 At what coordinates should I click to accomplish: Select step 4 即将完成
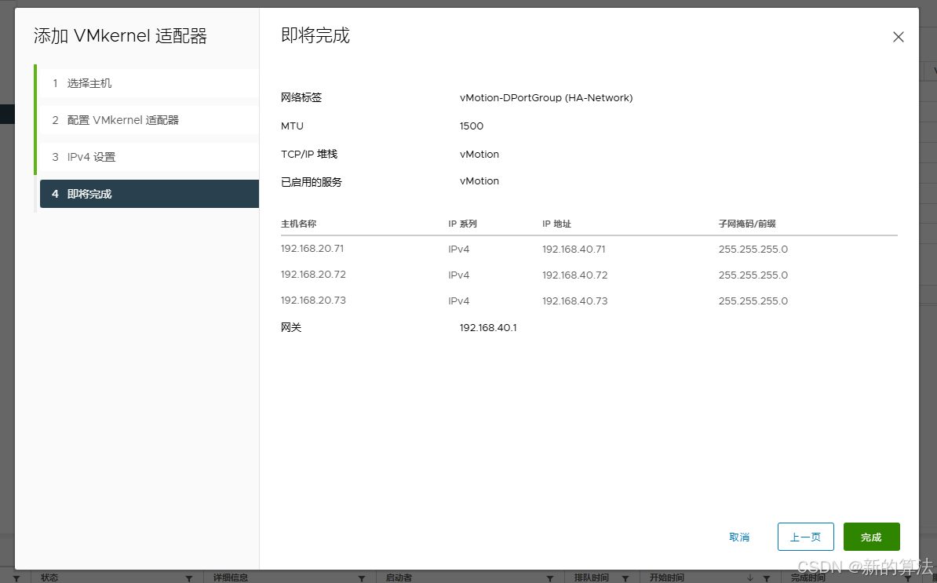(149, 194)
